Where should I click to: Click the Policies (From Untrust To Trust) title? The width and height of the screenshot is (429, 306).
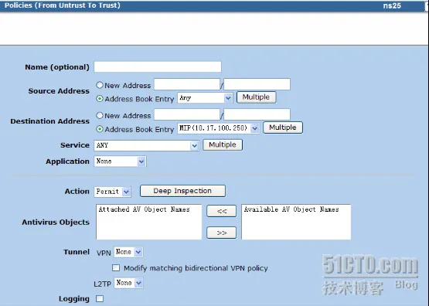click(x=63, y=5)
